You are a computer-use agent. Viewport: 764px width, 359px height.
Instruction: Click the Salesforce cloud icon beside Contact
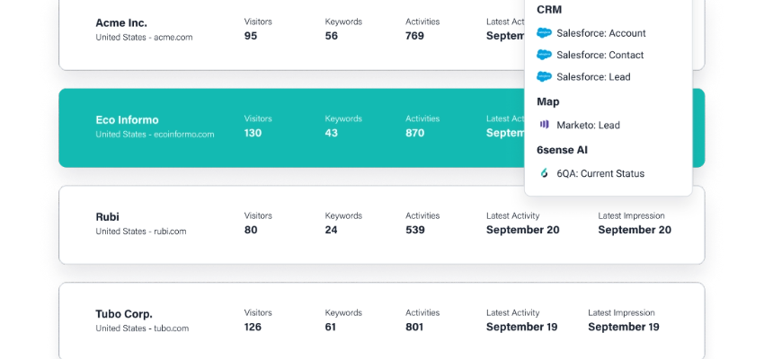(x=544, y=55)
